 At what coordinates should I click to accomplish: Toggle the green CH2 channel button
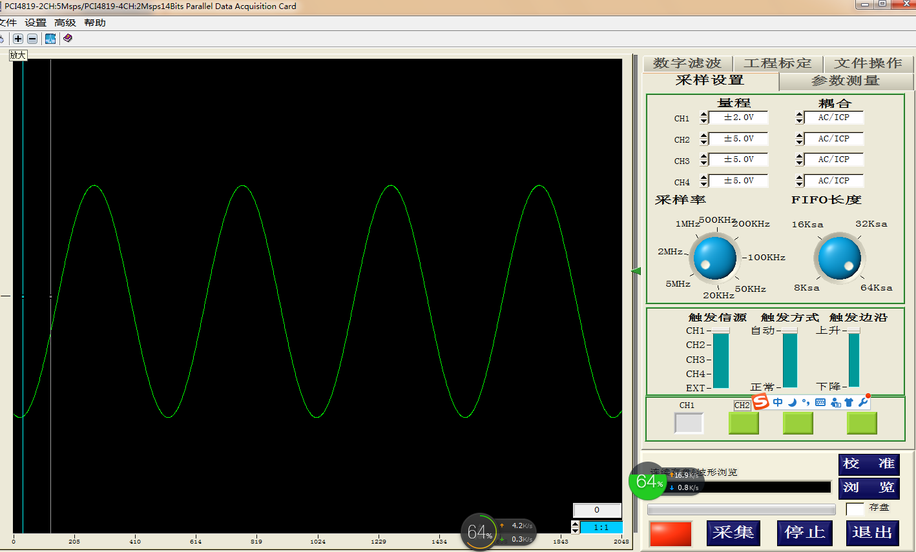click(x=744, y=423)
